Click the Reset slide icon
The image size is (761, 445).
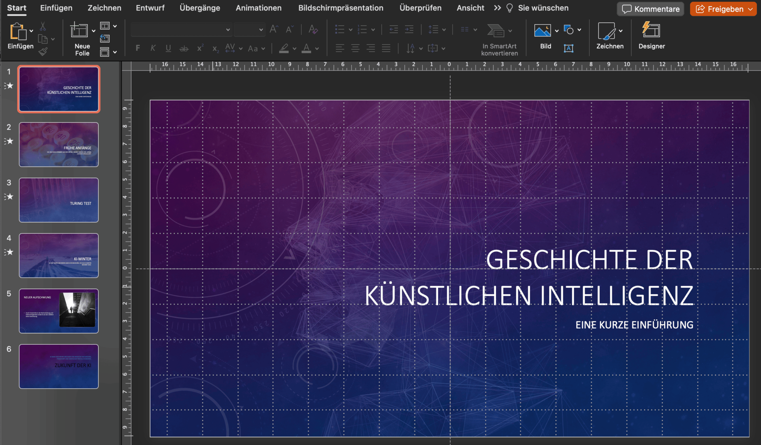[x=105, y=38]
